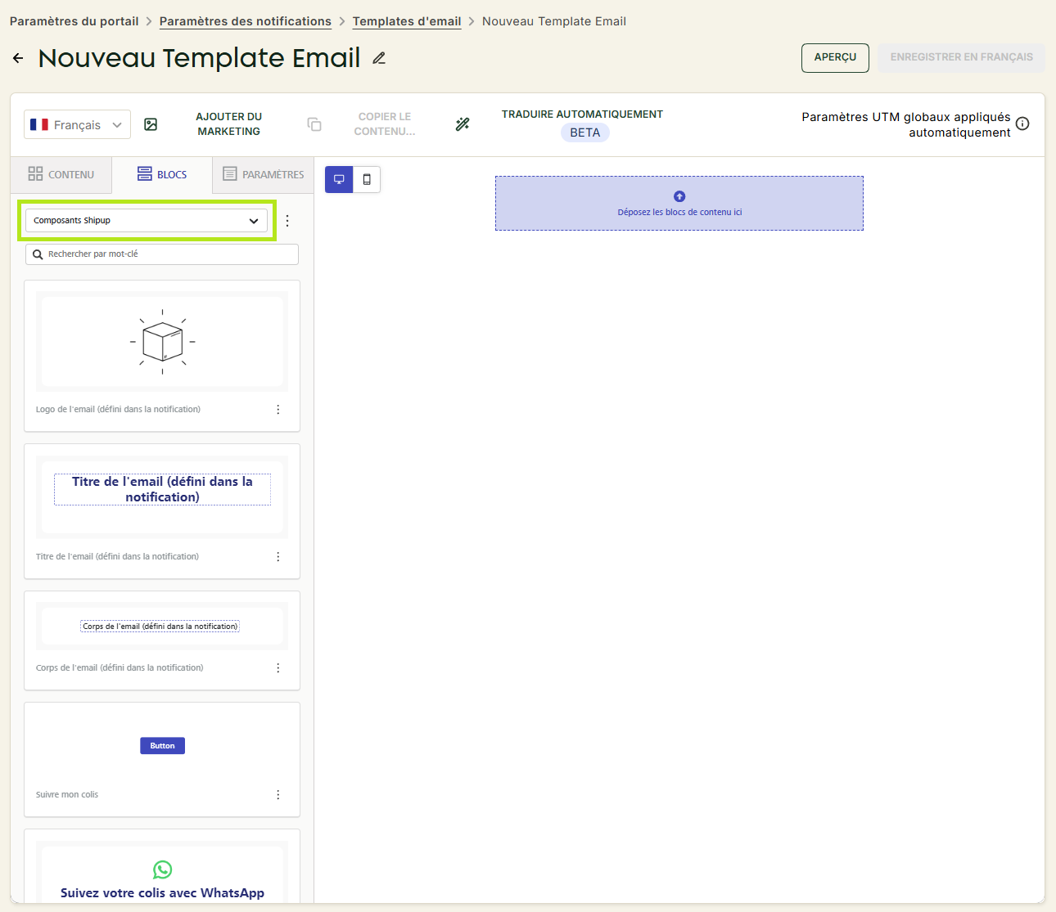Open options menu for Titre de l'email block
Image resolution: width=1056 pixels, height=912 pixels.
tap(278, 557)
